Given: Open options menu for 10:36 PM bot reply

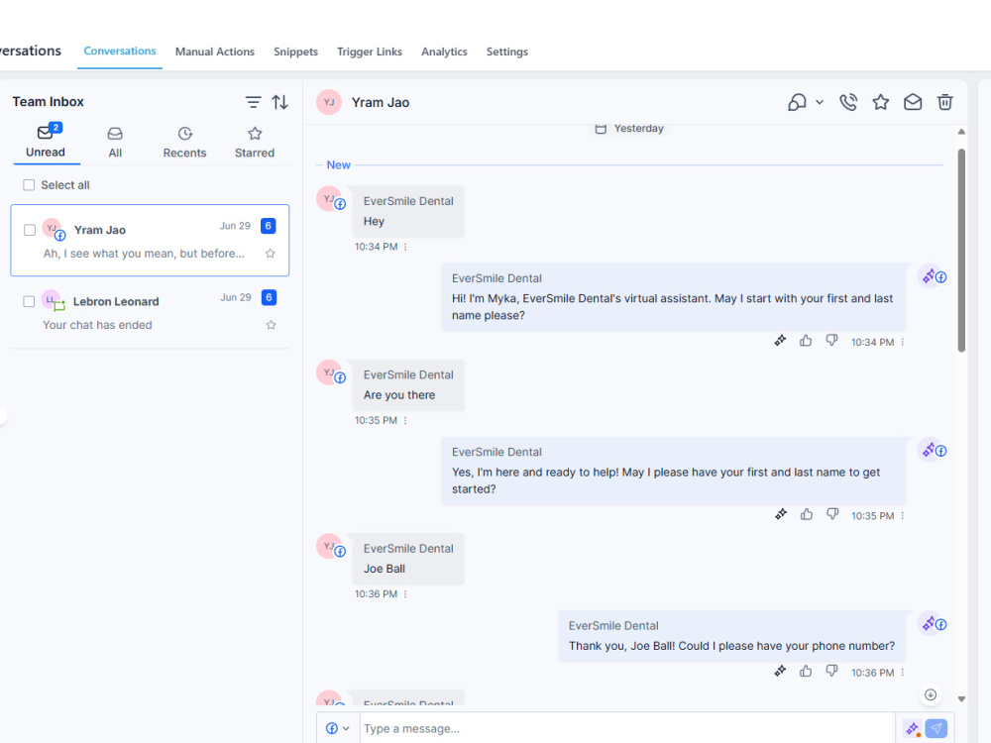Looking at the screenshot, I should coord(902,673).
